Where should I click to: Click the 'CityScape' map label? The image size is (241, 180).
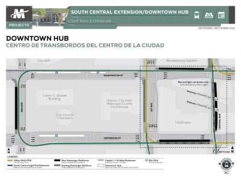[x=183, y=122]
